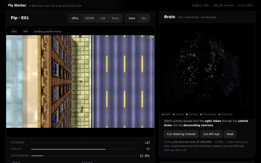The image size is (261, 163).
Task: Click the FlyWire v783 stats text
Action: tap(223, 5)
